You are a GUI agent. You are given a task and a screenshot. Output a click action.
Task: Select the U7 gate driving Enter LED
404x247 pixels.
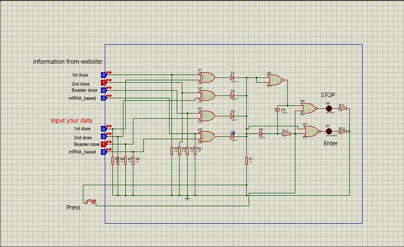312,132
